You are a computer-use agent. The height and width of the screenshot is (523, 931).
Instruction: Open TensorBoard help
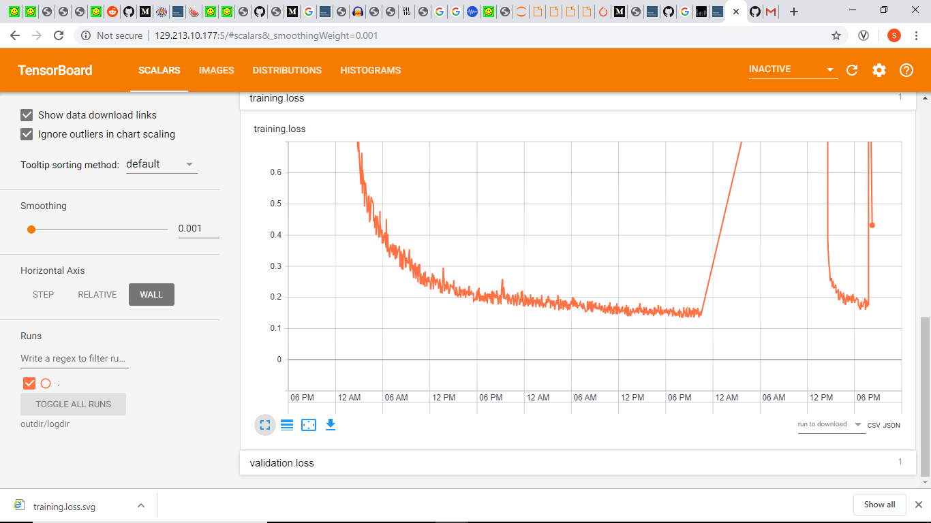906,70
